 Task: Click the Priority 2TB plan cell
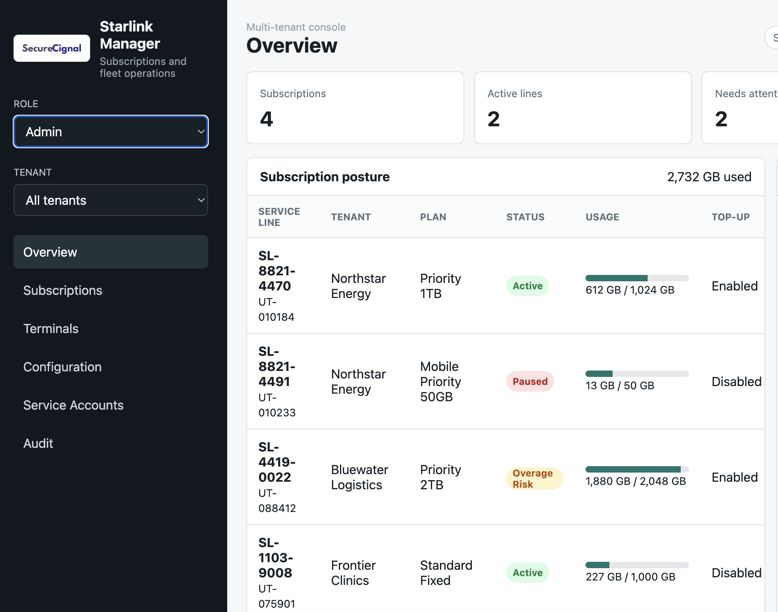440,477
